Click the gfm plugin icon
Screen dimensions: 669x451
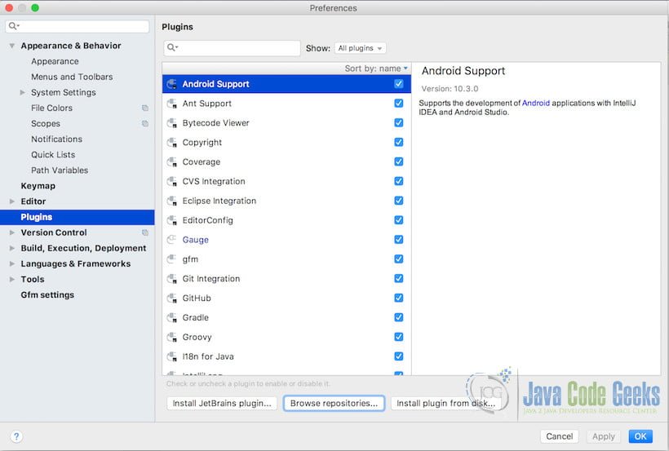(x=172, y=259)
